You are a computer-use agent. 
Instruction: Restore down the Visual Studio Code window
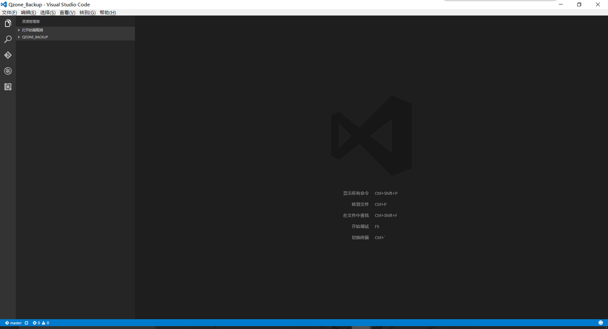pos(579,4)
